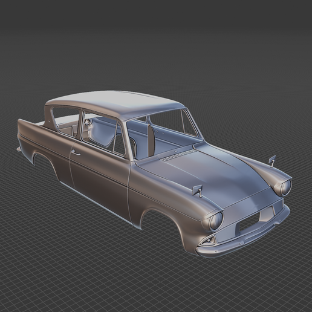
Task: Click the front bumper of the car
Action: pyautogui.click(x=244, y=237)
